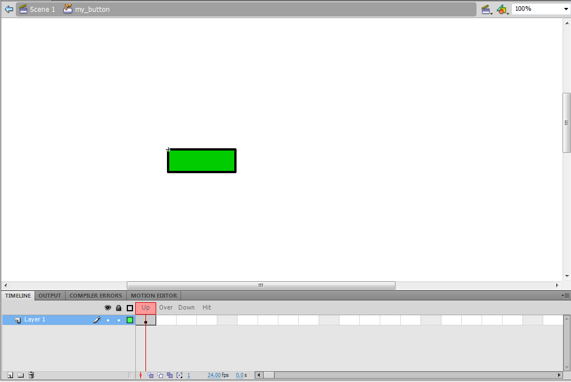Click the green outline color swatch of Layer 1
This screenshot has height=382, width=571.
[x=130, y=320]
